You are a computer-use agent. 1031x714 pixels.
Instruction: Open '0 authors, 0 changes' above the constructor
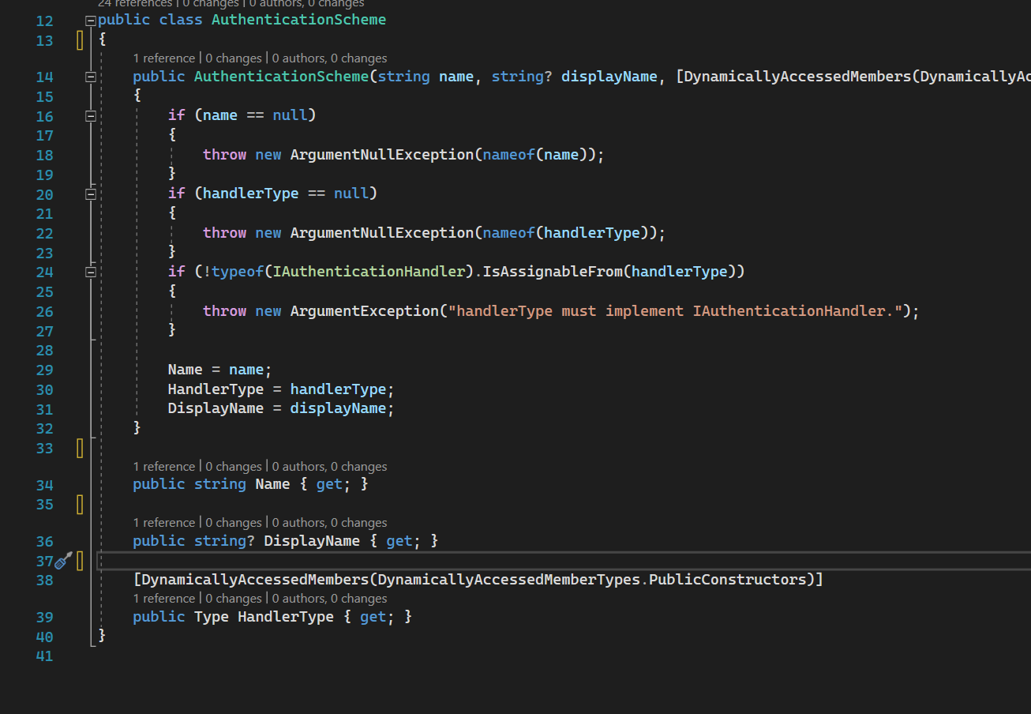pyautogui.click(x=330, y=58)
